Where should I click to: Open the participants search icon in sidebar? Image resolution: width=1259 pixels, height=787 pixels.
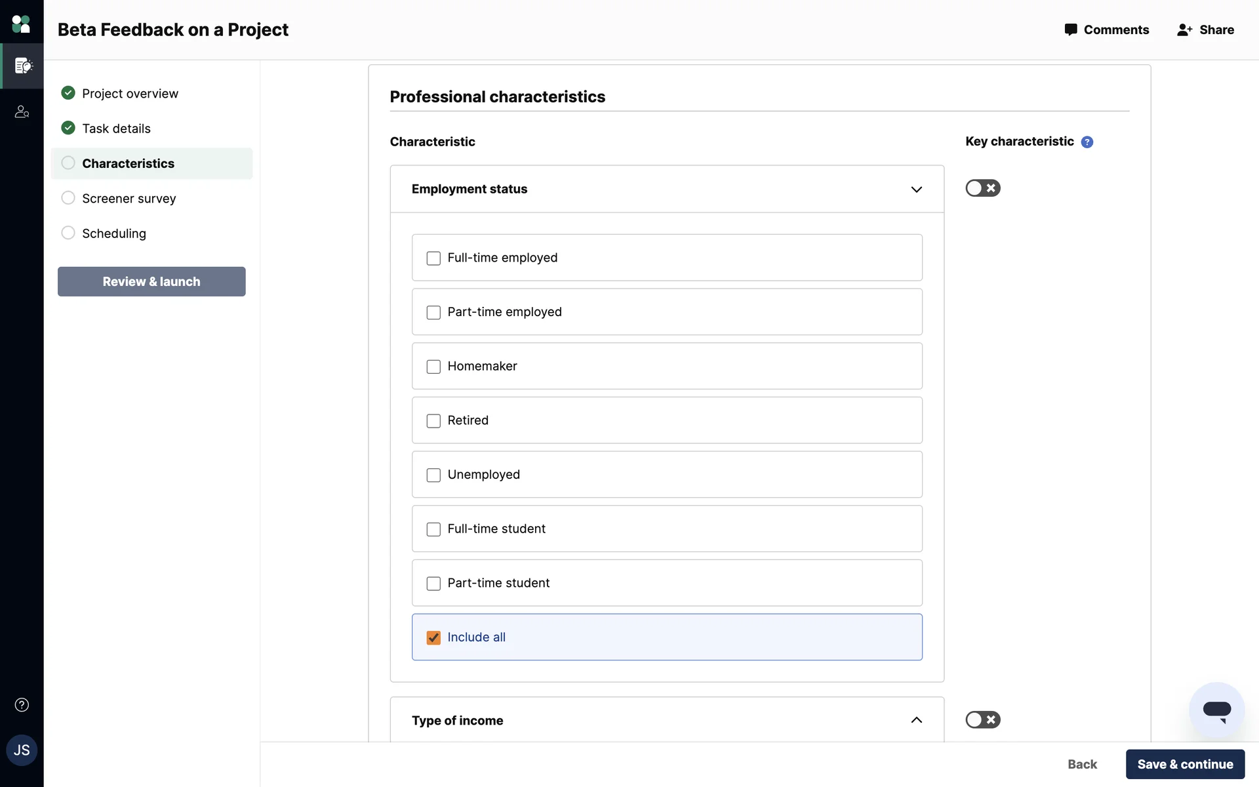(x=22, y=112)
